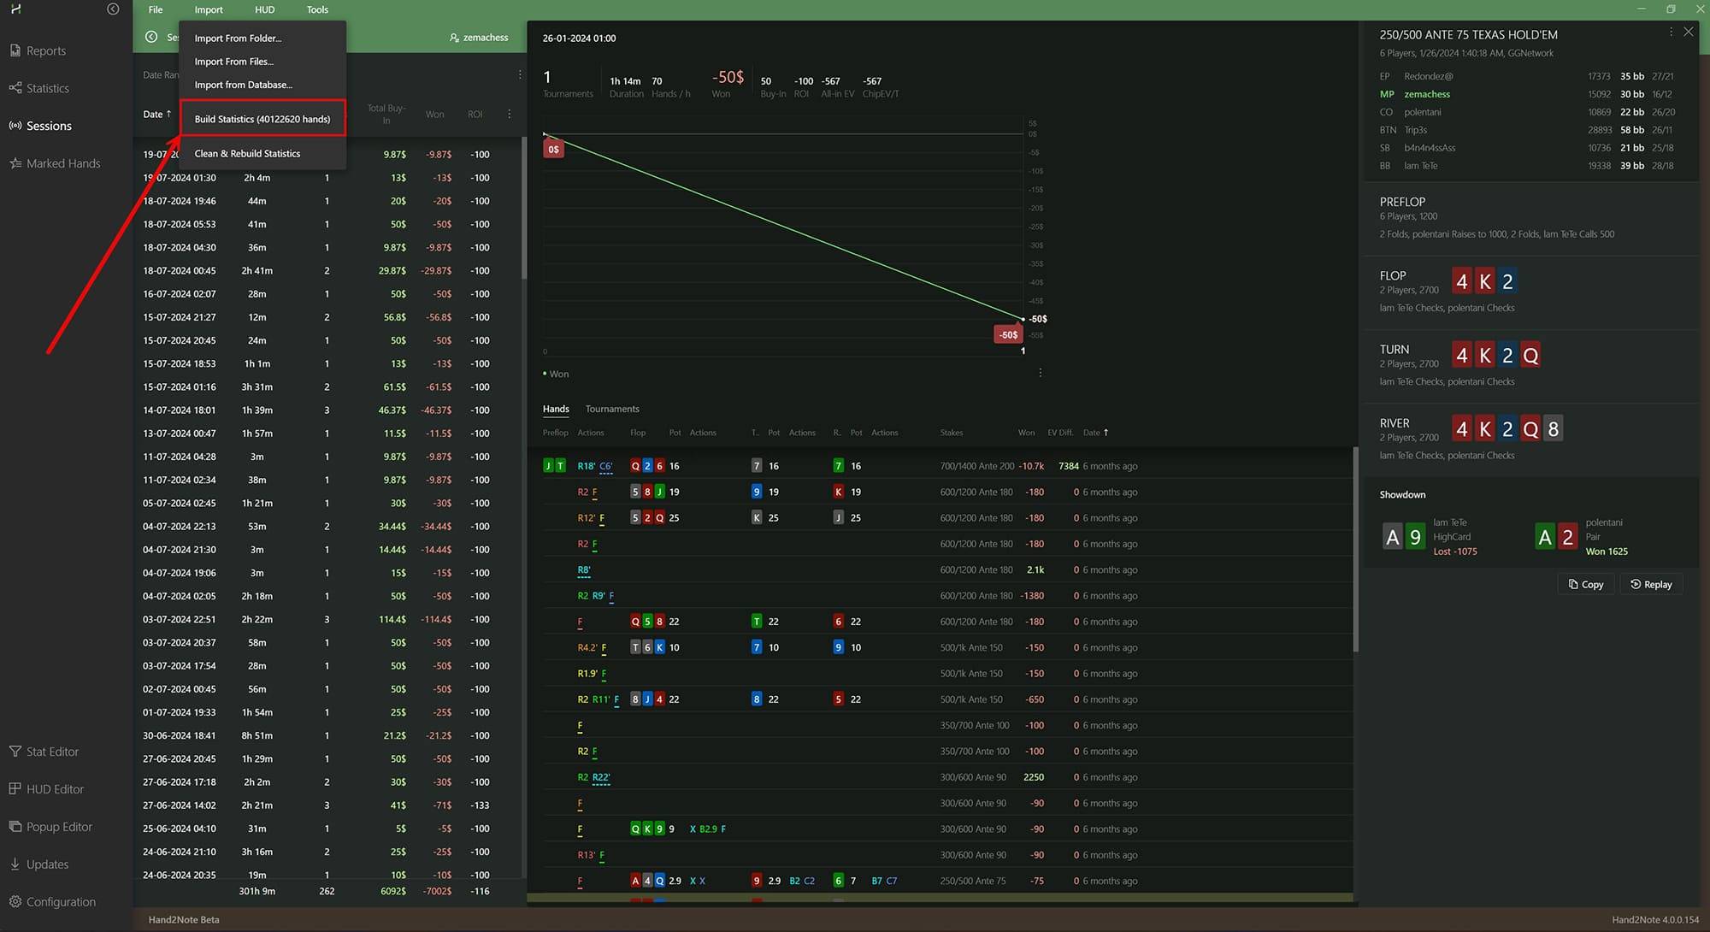This screenshot has height=932, width=1710.
Task: Choose Import from Database...
Action: 244,85
